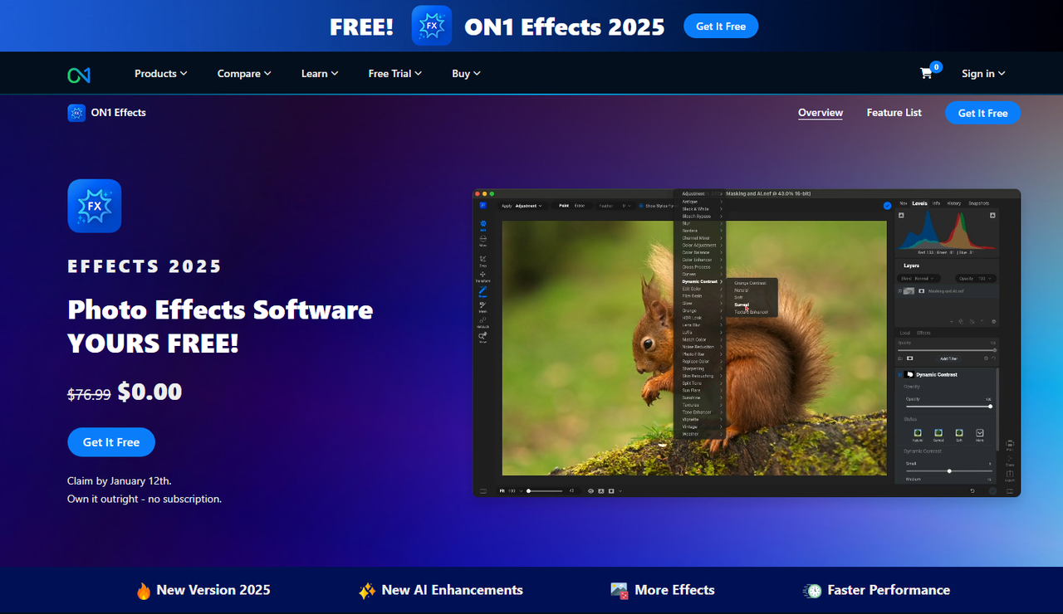Open the Apply Adjustment dropdown in the preview
Viewport: 1063px width, 614px height.
(522, 206)
